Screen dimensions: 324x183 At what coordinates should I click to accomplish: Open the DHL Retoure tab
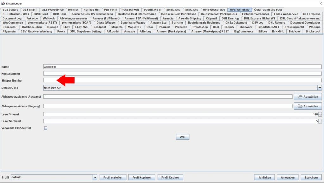coord(277,23)
